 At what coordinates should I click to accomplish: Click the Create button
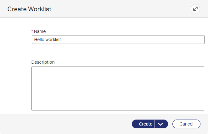tap(143, 124)
